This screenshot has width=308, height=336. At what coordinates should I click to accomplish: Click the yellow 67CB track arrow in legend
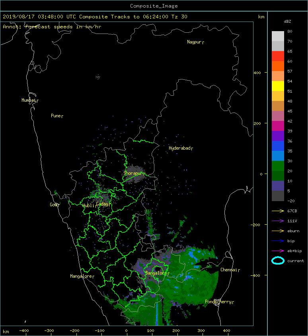click(278, 211)
